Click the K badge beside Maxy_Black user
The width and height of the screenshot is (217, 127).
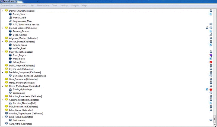(x=211, y=59)
